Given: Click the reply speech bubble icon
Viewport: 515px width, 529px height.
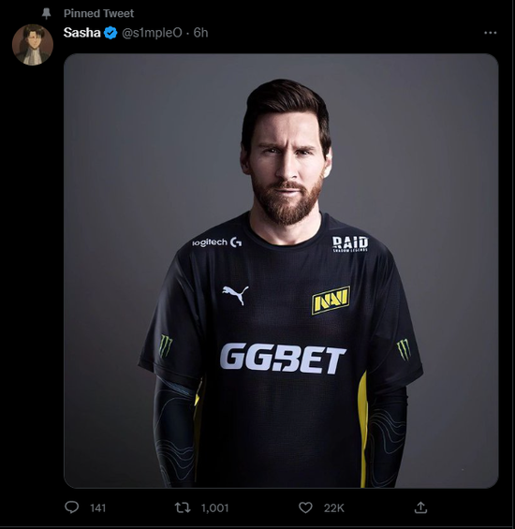Looking at the screenshot, I should (71, 507).
